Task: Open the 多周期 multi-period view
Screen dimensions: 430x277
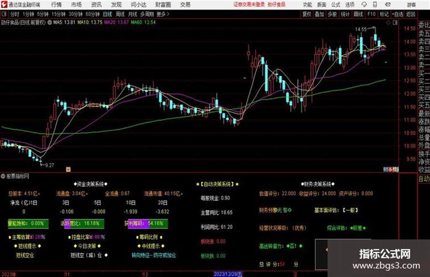Action: pos(147,14)
